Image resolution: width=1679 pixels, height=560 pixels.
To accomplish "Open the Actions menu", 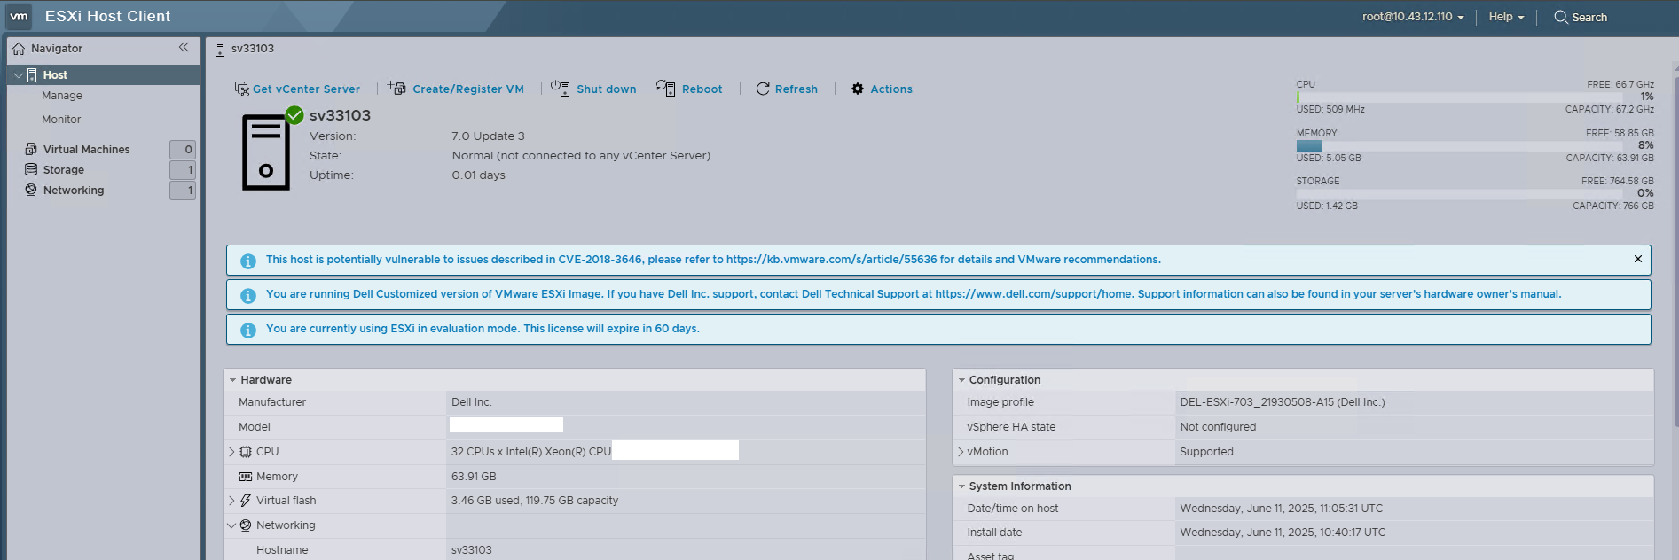I will click(882, 89).
